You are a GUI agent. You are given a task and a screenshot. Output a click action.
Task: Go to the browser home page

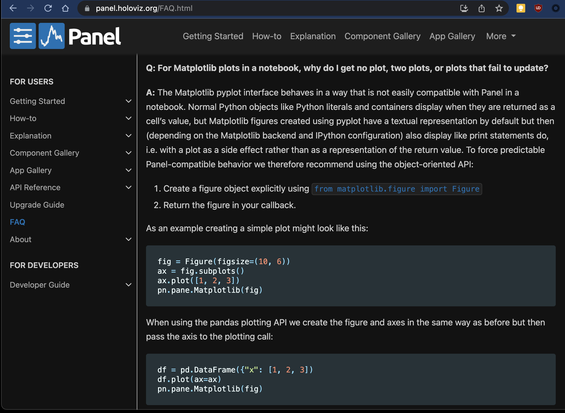coord(65,8)
